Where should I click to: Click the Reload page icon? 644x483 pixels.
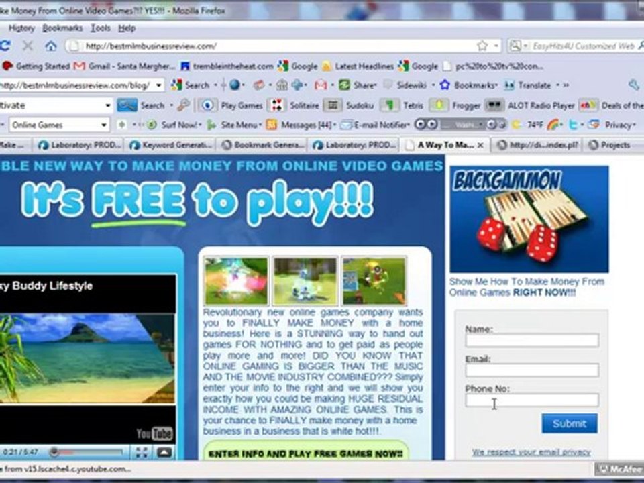click(5, 46)
